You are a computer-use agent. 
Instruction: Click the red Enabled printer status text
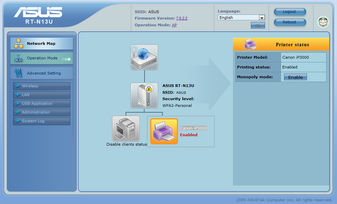click(189, 135)
